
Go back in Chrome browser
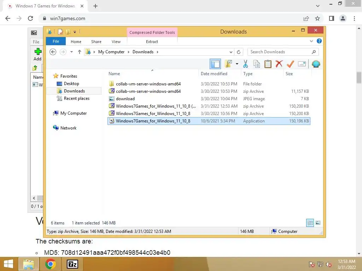point(8,18)
